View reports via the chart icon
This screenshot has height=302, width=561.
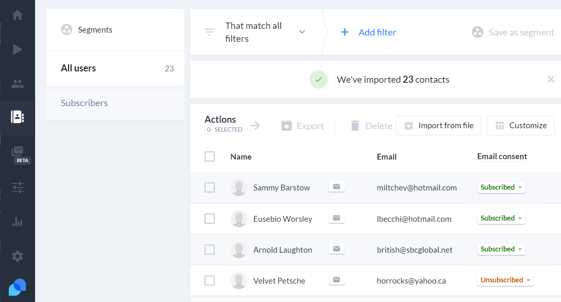click(x=17, y=221)
